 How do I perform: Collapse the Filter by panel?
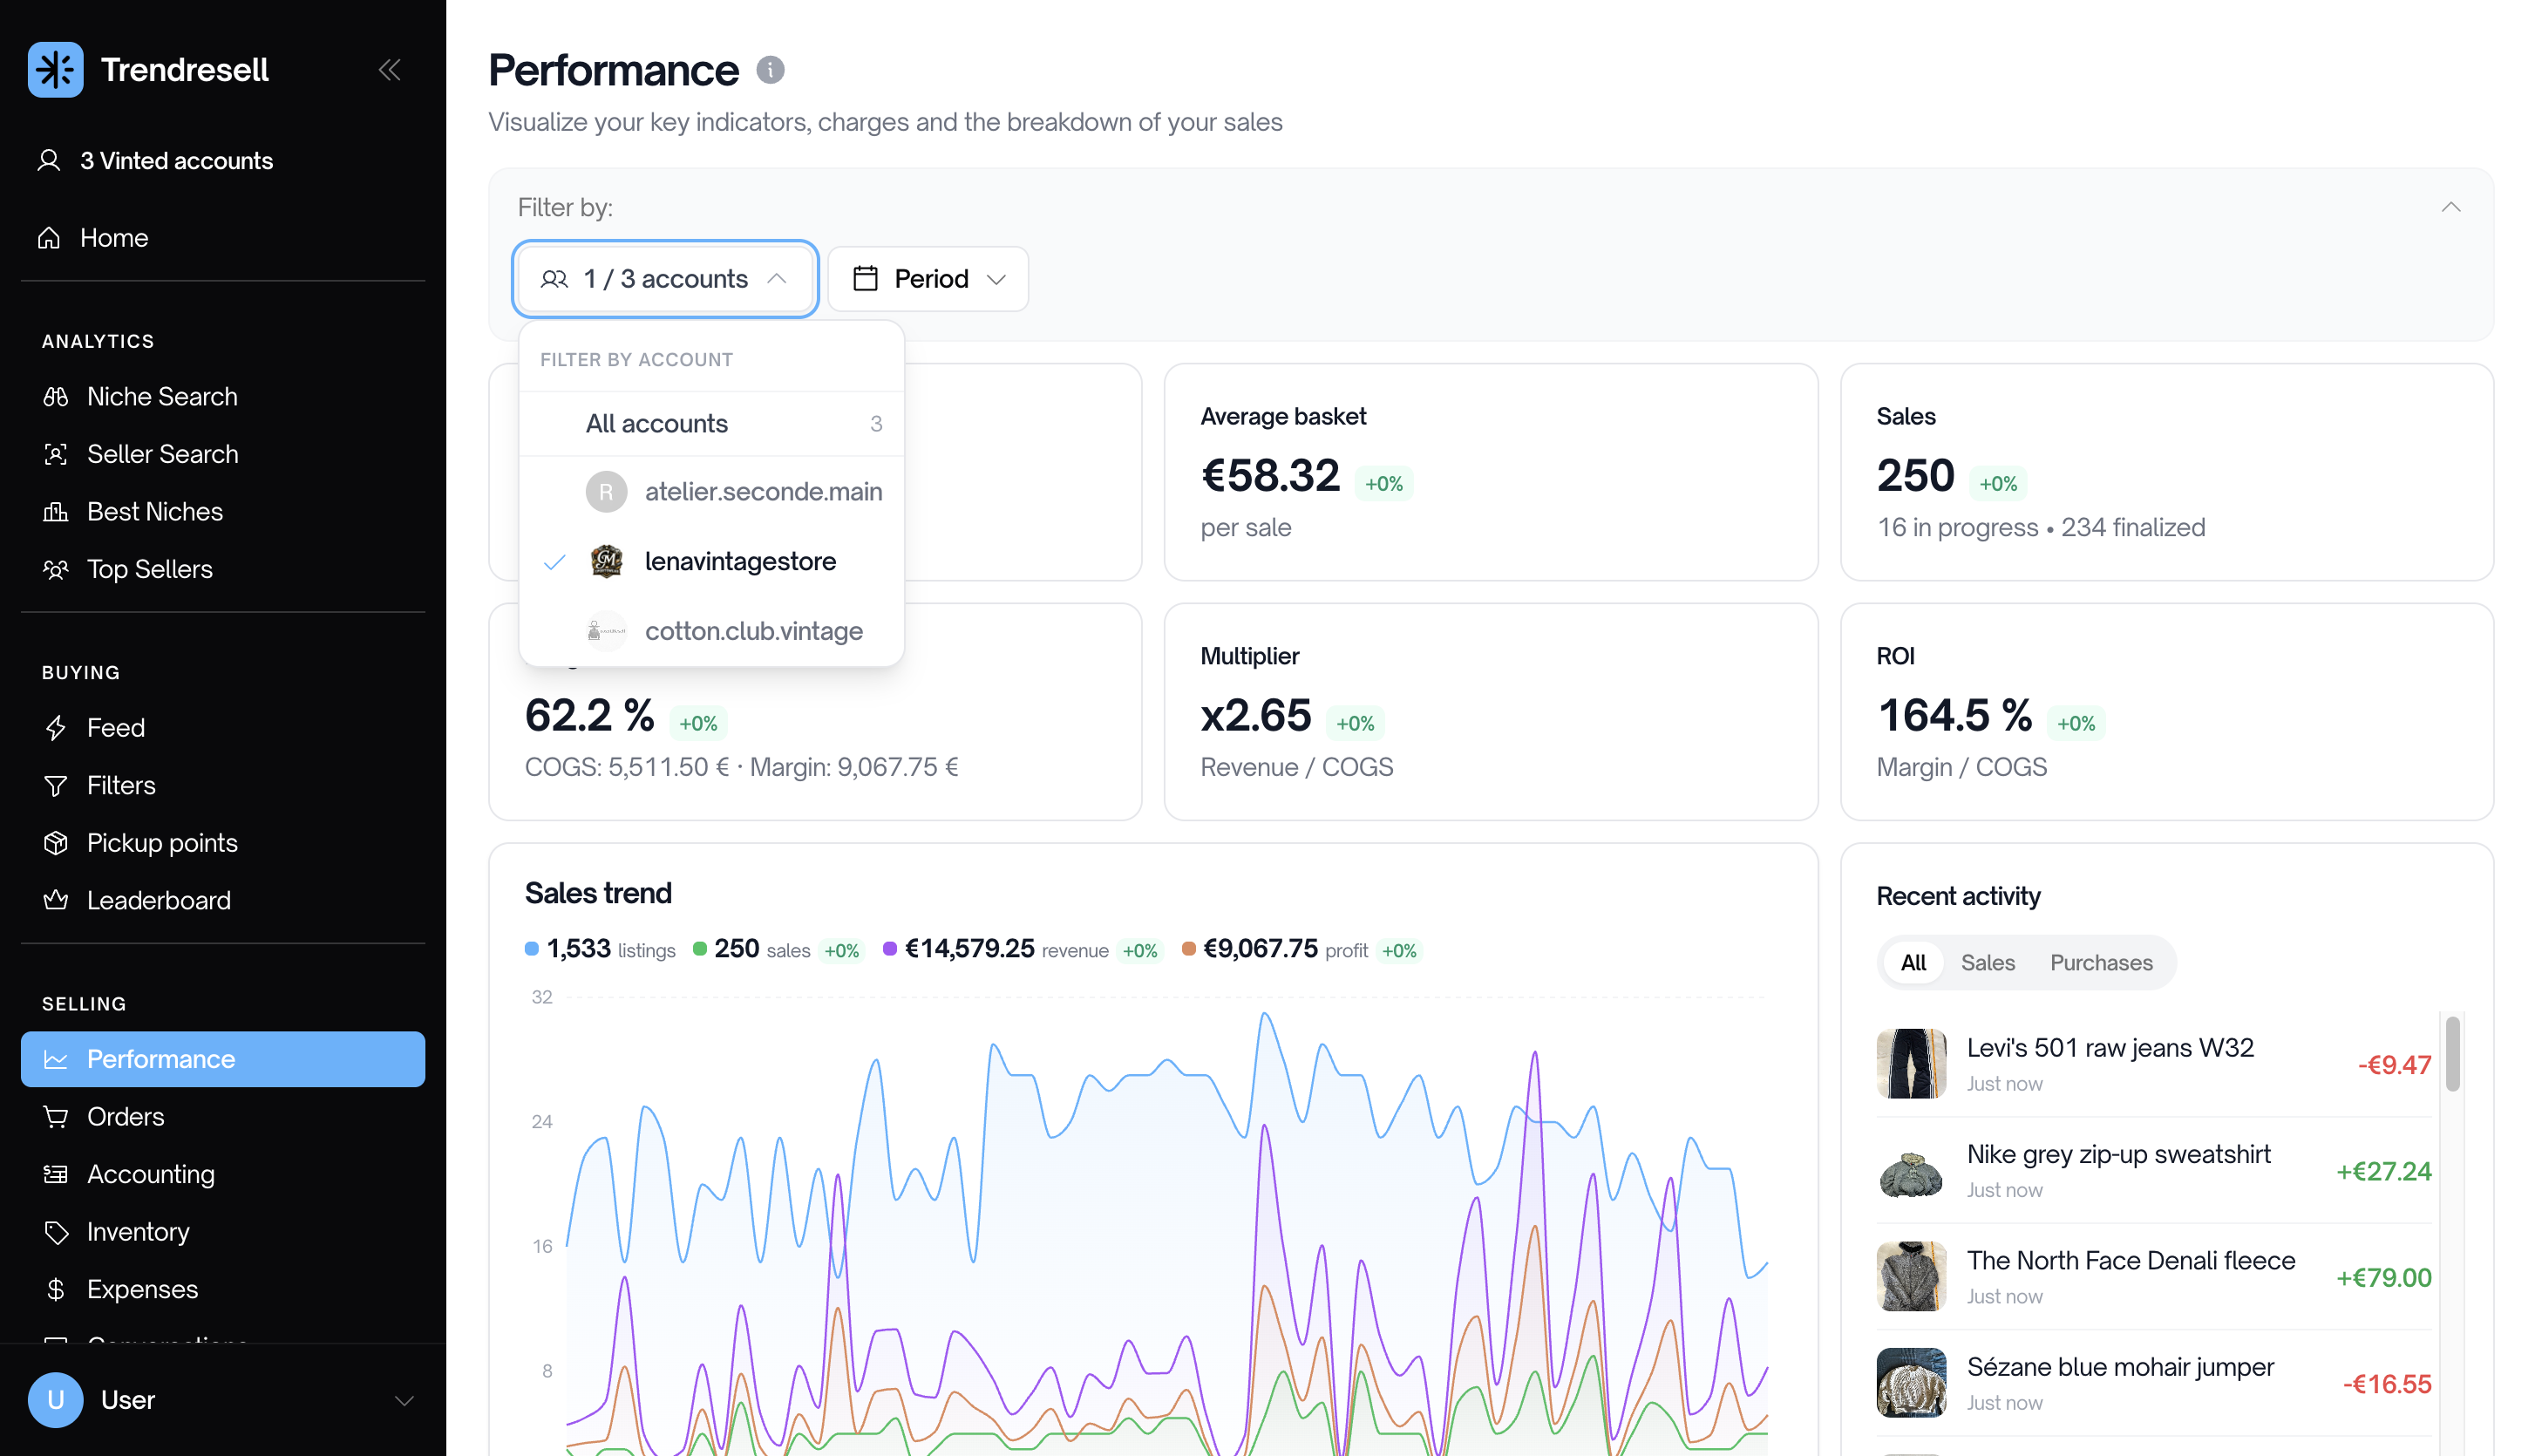point(2451,207)
